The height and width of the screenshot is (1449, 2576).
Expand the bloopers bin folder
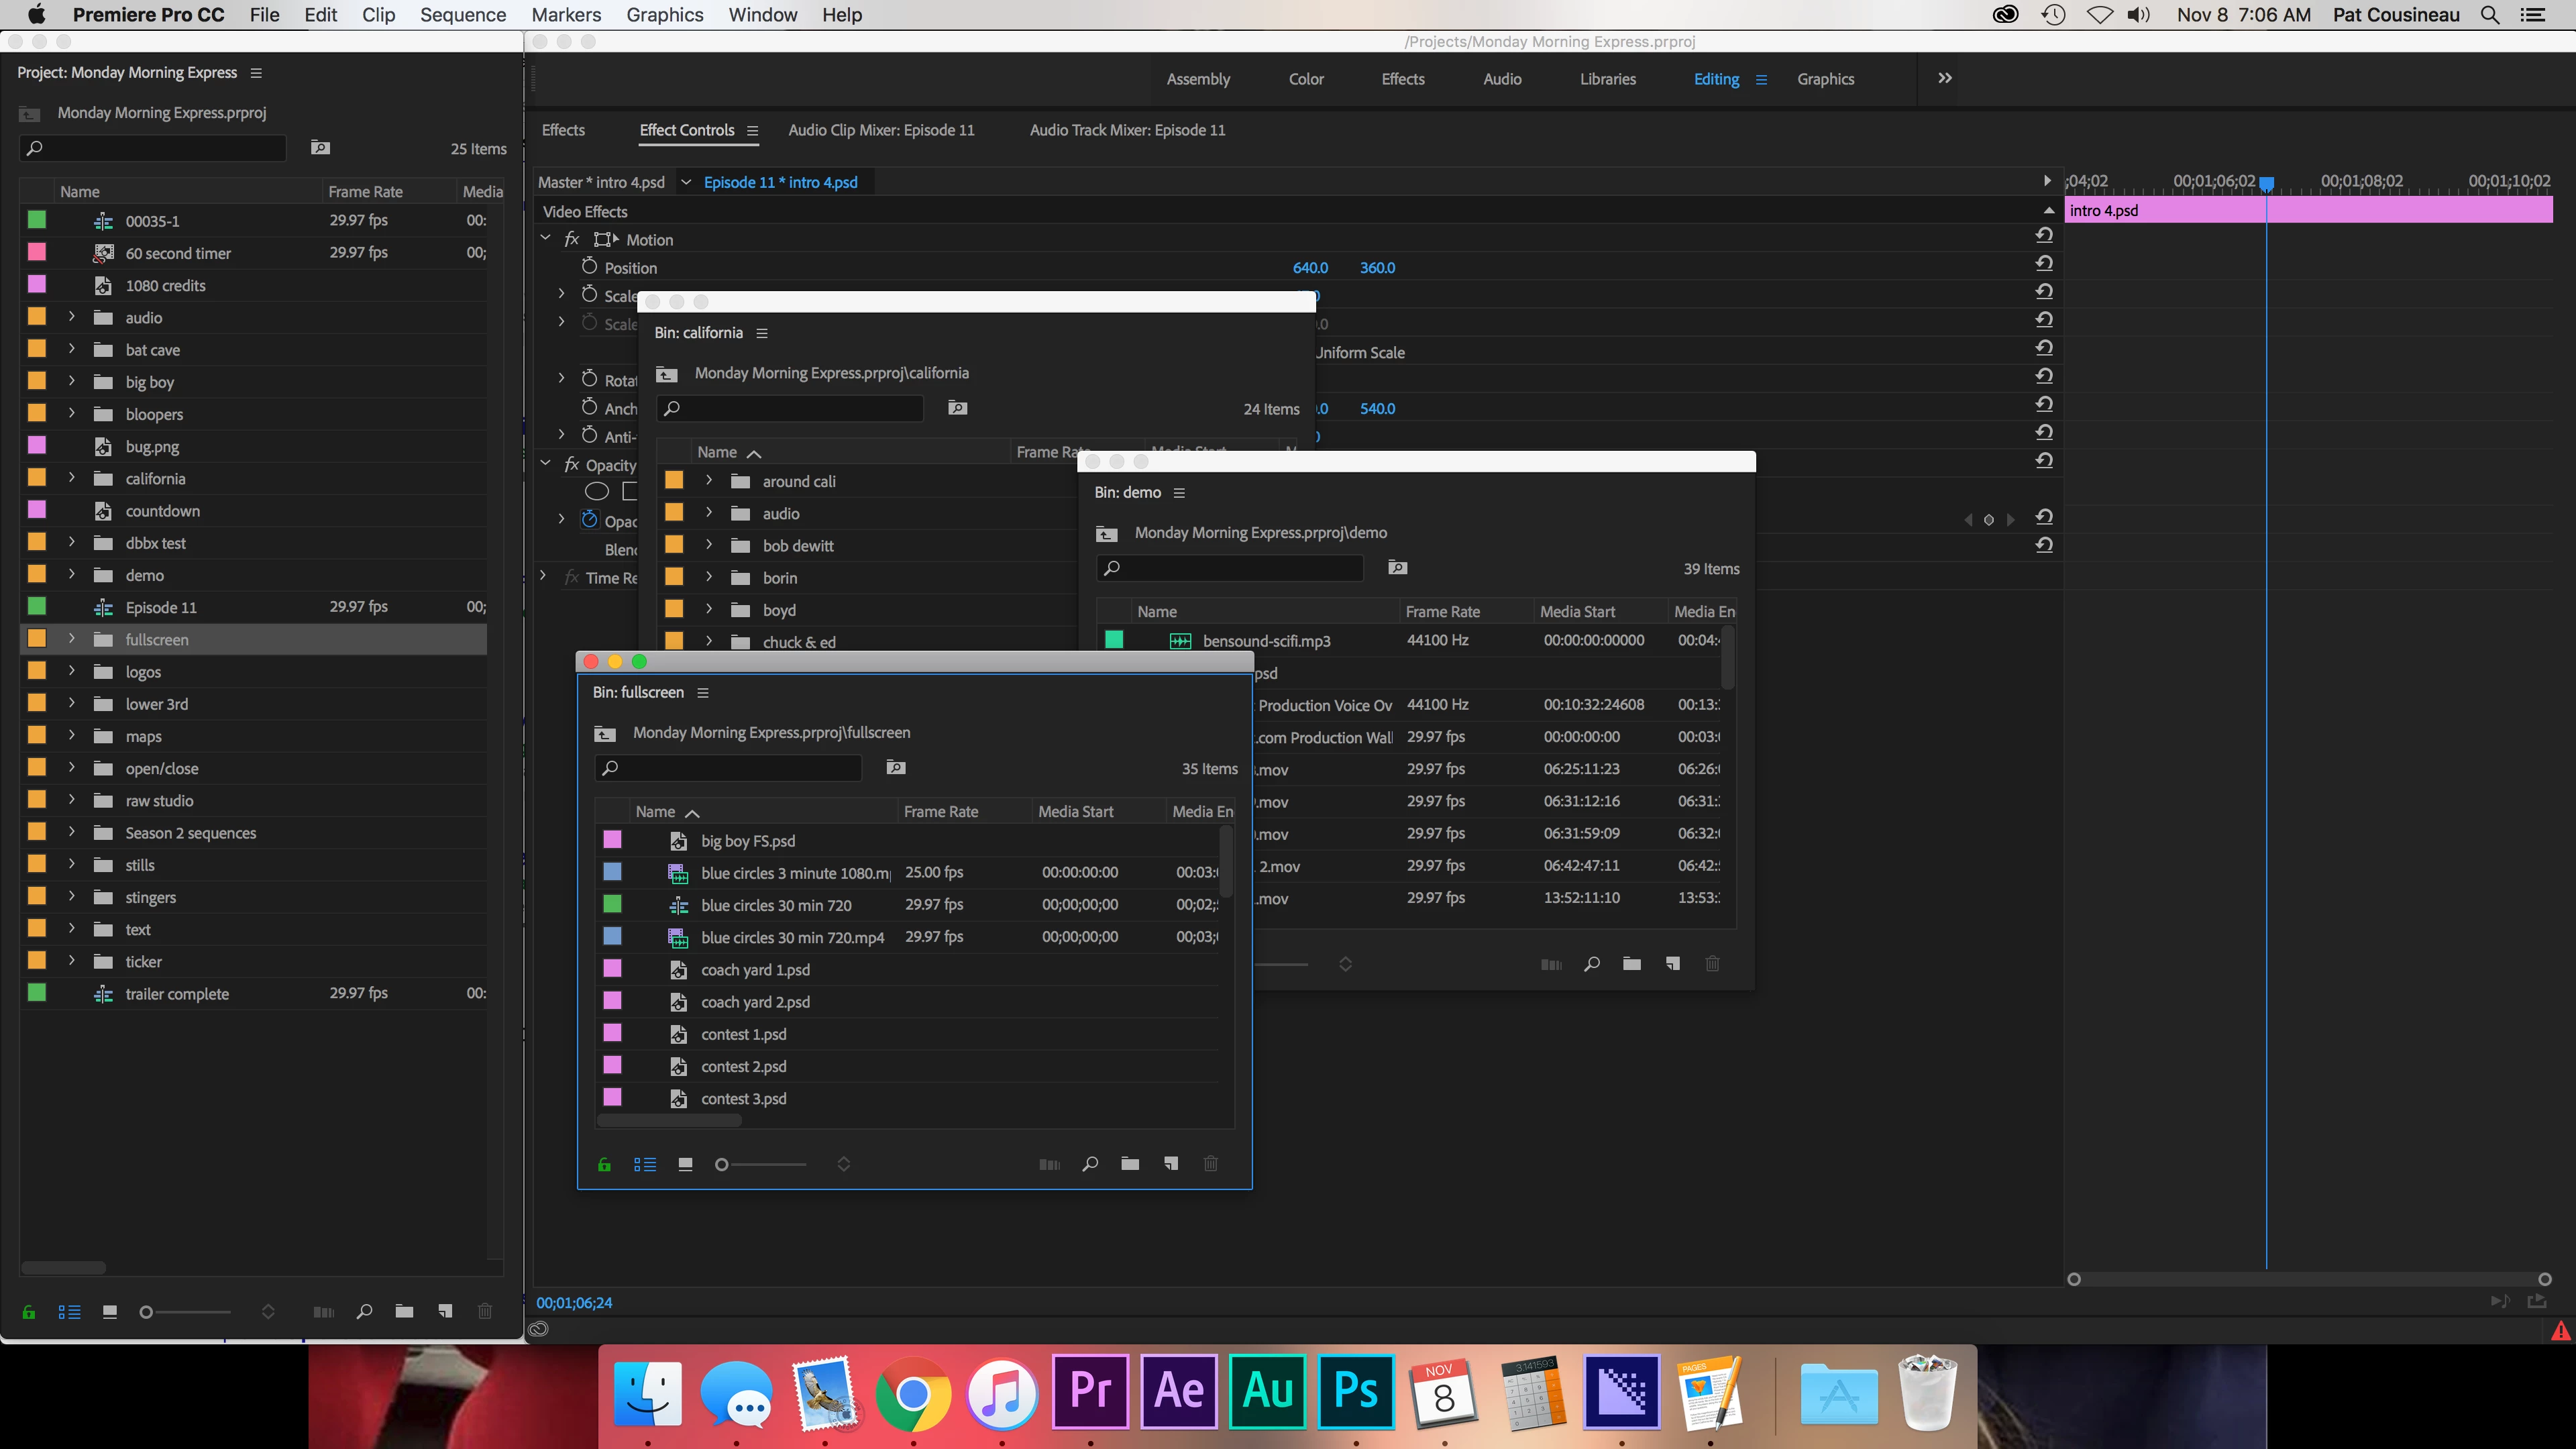[x=71, y=413]
